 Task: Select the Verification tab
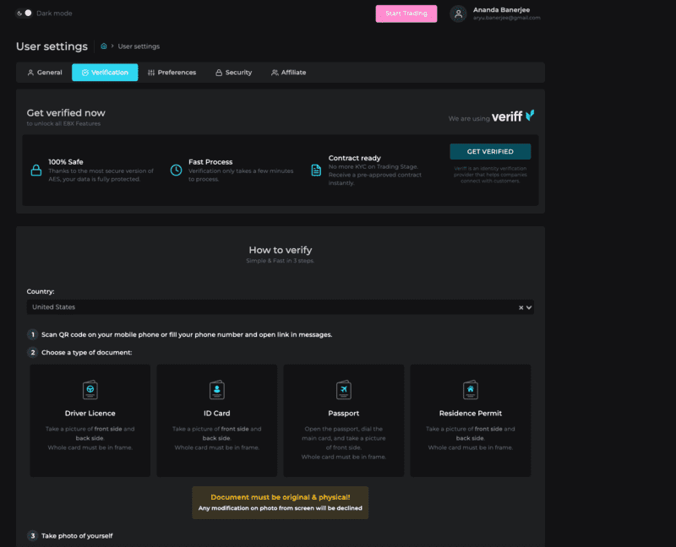(x=105, y=73)
